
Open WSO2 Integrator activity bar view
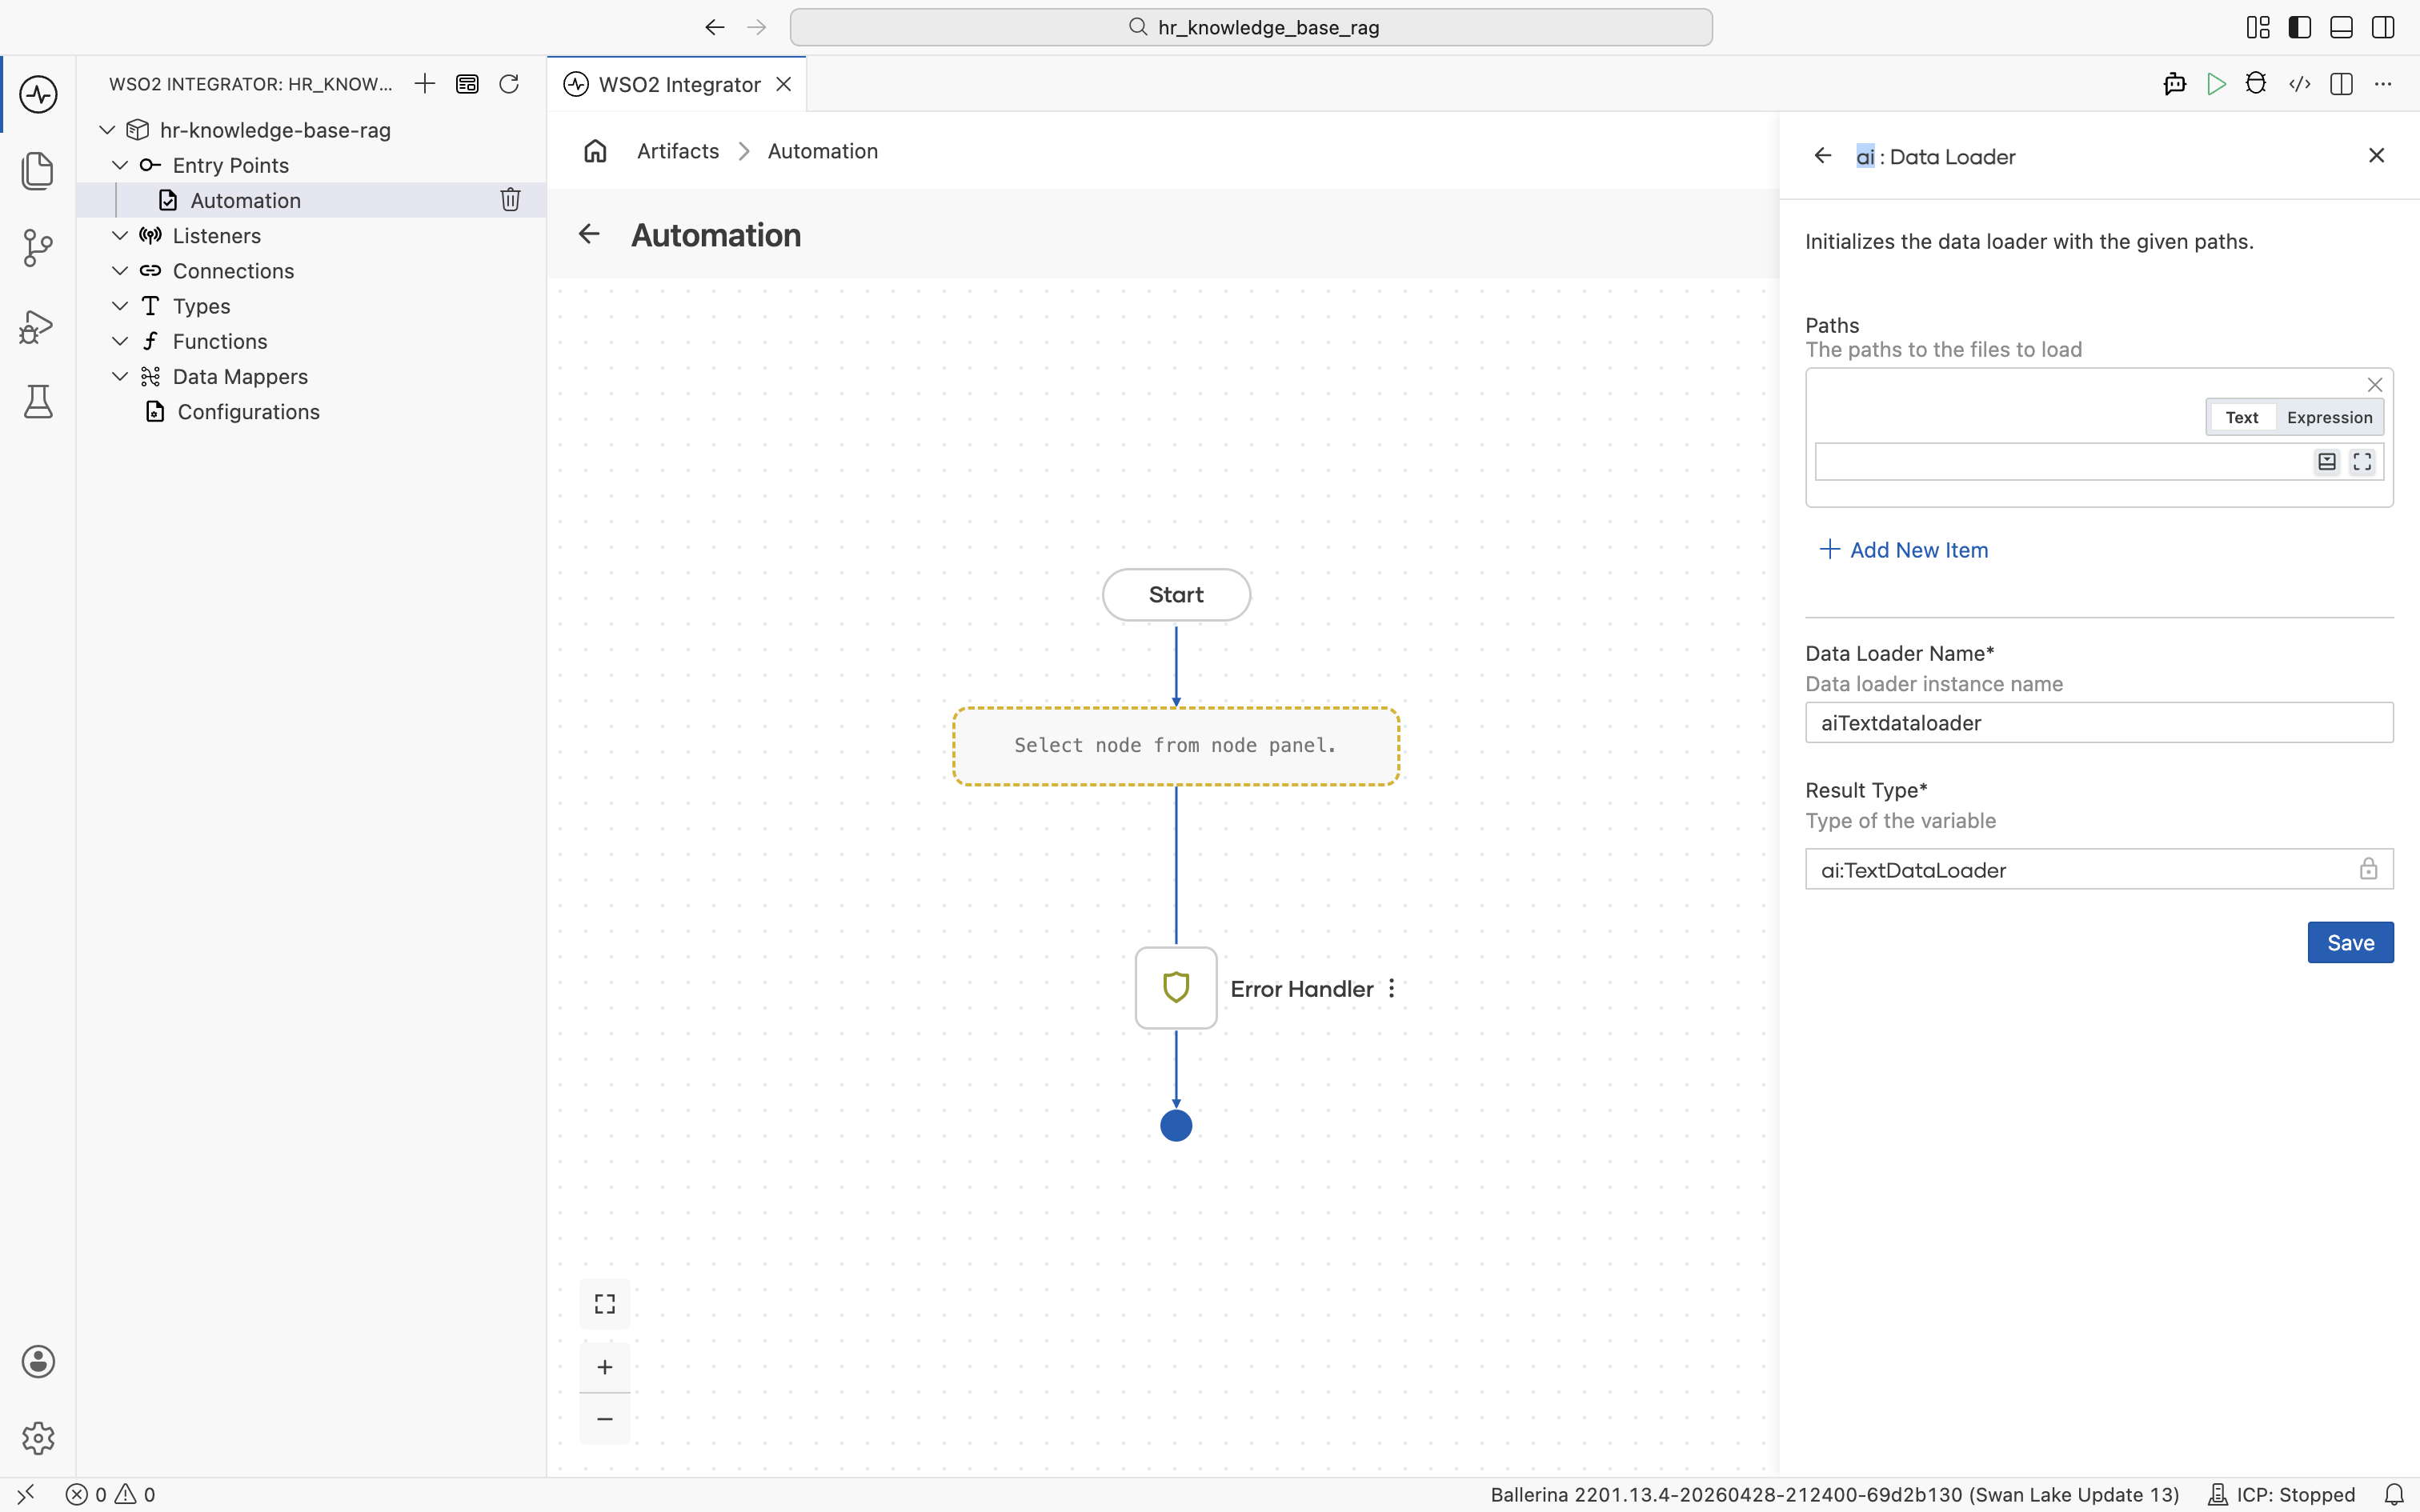(x=38, y=94)
